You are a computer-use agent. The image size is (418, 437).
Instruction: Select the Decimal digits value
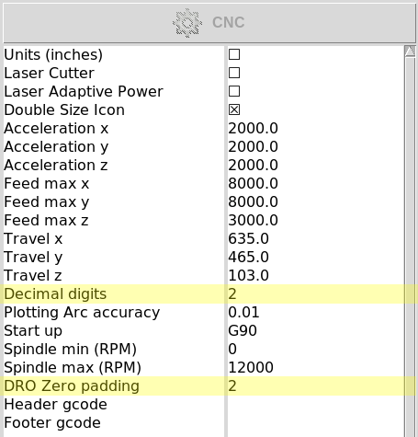coord(232,293)
